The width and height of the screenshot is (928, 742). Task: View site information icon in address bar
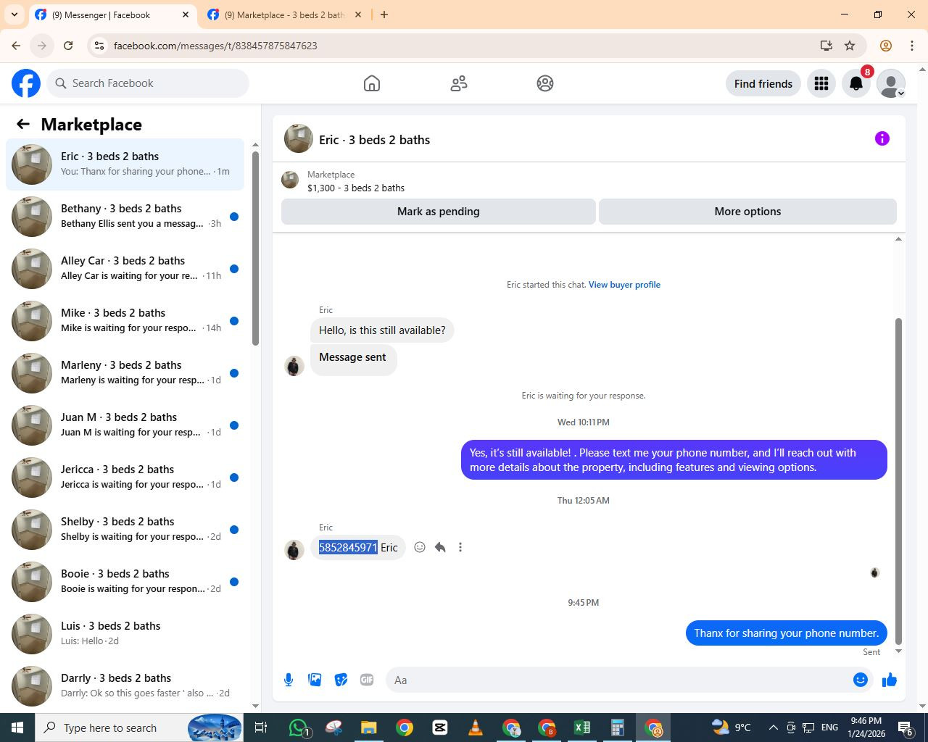[100, 46]
